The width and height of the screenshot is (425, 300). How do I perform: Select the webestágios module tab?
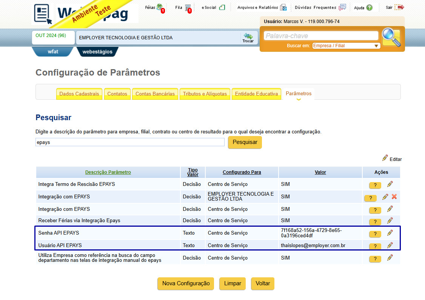pos(97,51)
